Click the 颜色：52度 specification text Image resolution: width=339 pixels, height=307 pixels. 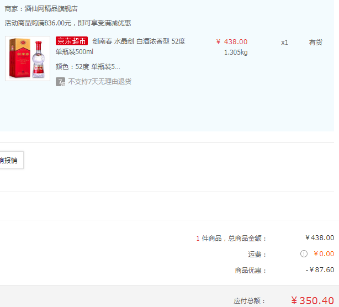88,67
